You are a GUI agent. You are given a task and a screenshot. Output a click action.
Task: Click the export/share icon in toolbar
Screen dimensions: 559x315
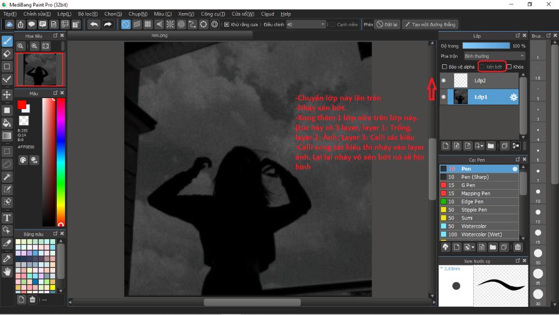point(20,25)
